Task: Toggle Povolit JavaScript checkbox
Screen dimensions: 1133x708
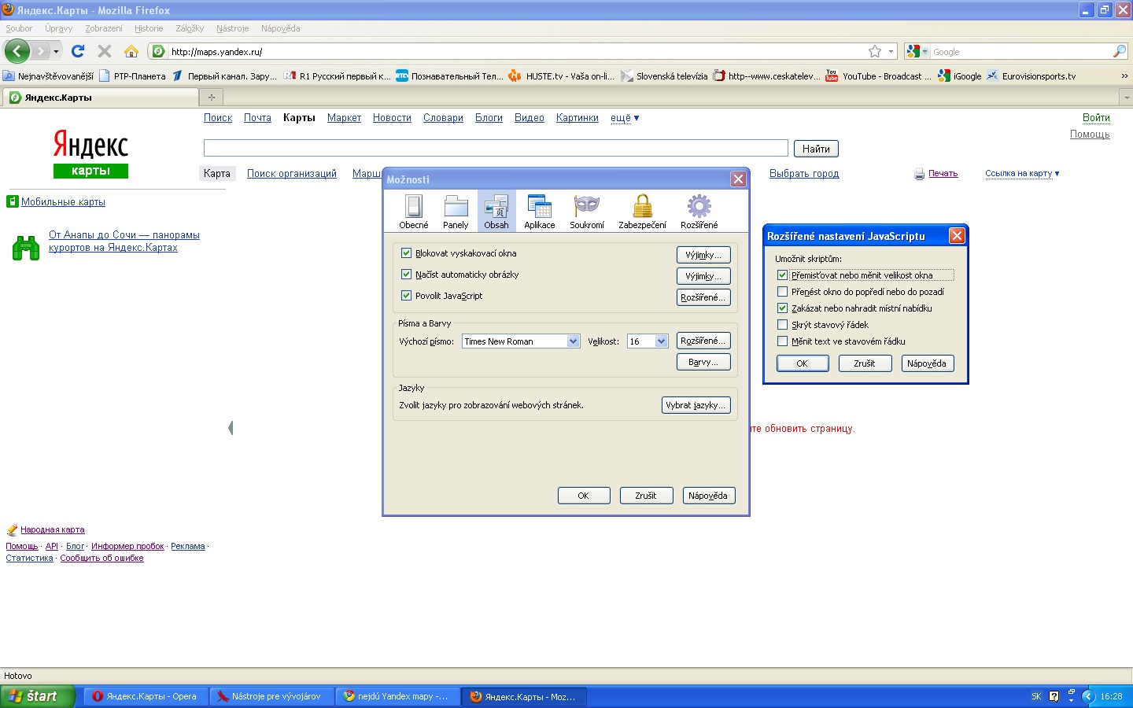Action: pyautogui.click(x=406, y=296)
